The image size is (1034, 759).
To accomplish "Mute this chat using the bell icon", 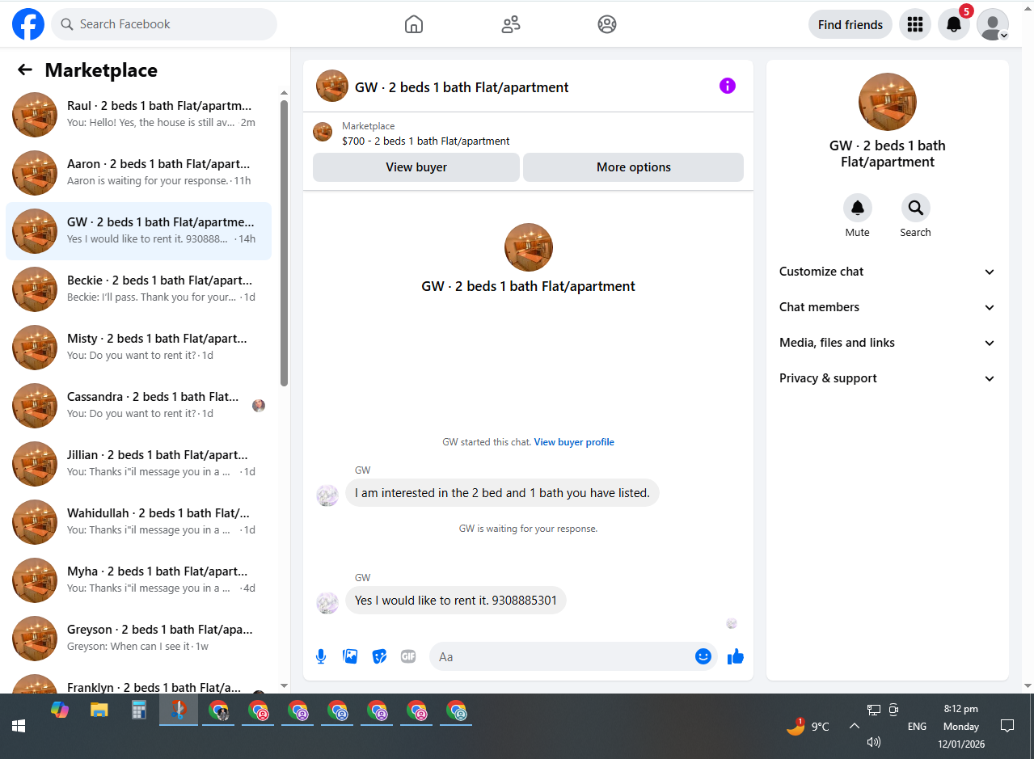I will coord(858,208).
